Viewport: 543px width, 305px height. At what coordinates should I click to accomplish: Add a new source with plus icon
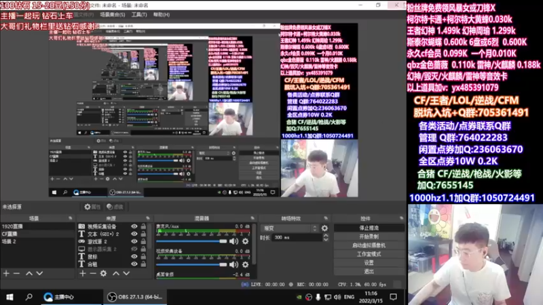pyautogui.click(x=82, y=274)
